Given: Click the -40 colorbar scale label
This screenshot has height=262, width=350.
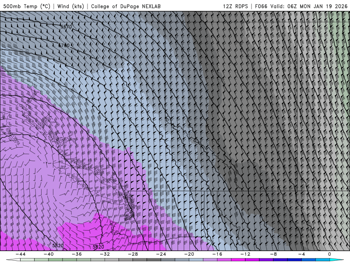Looking at the screenshot, I should point(49,254).
